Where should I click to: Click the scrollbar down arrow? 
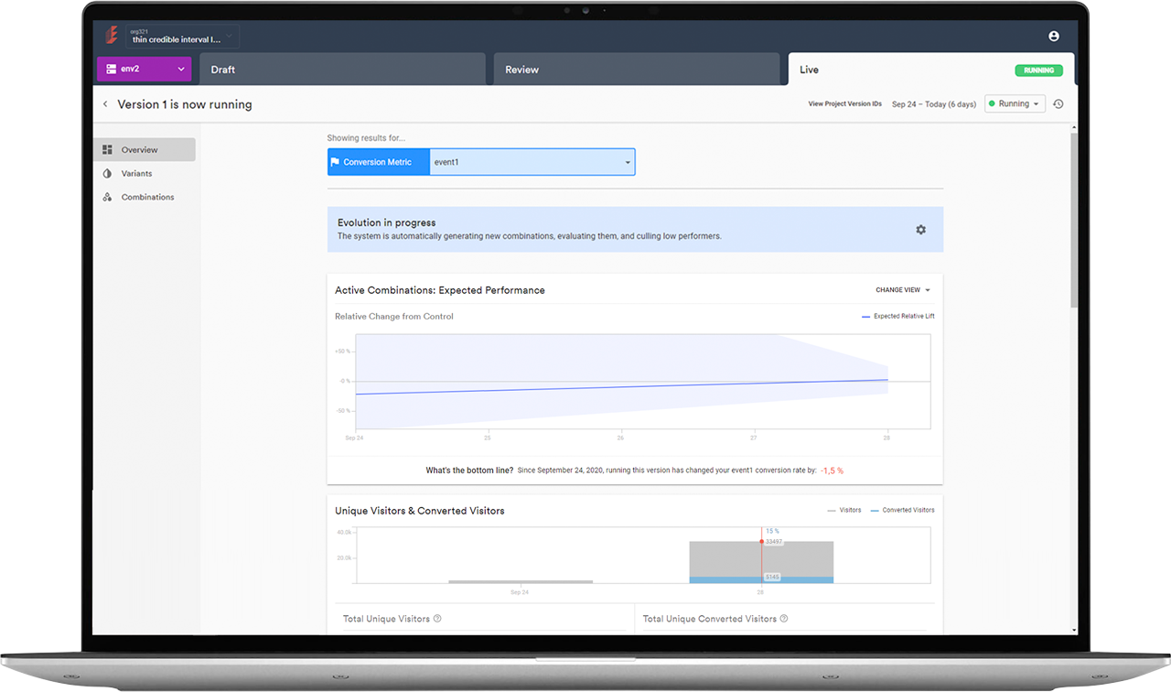[x=1074, y=631]
